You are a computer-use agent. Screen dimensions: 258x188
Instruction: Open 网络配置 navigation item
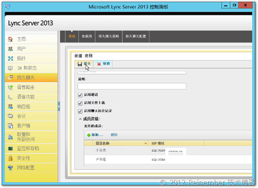[31, 168]
